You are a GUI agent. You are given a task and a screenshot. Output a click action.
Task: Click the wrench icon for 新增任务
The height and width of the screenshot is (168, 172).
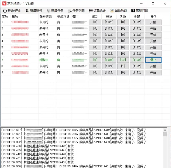(x=48, y=11)
